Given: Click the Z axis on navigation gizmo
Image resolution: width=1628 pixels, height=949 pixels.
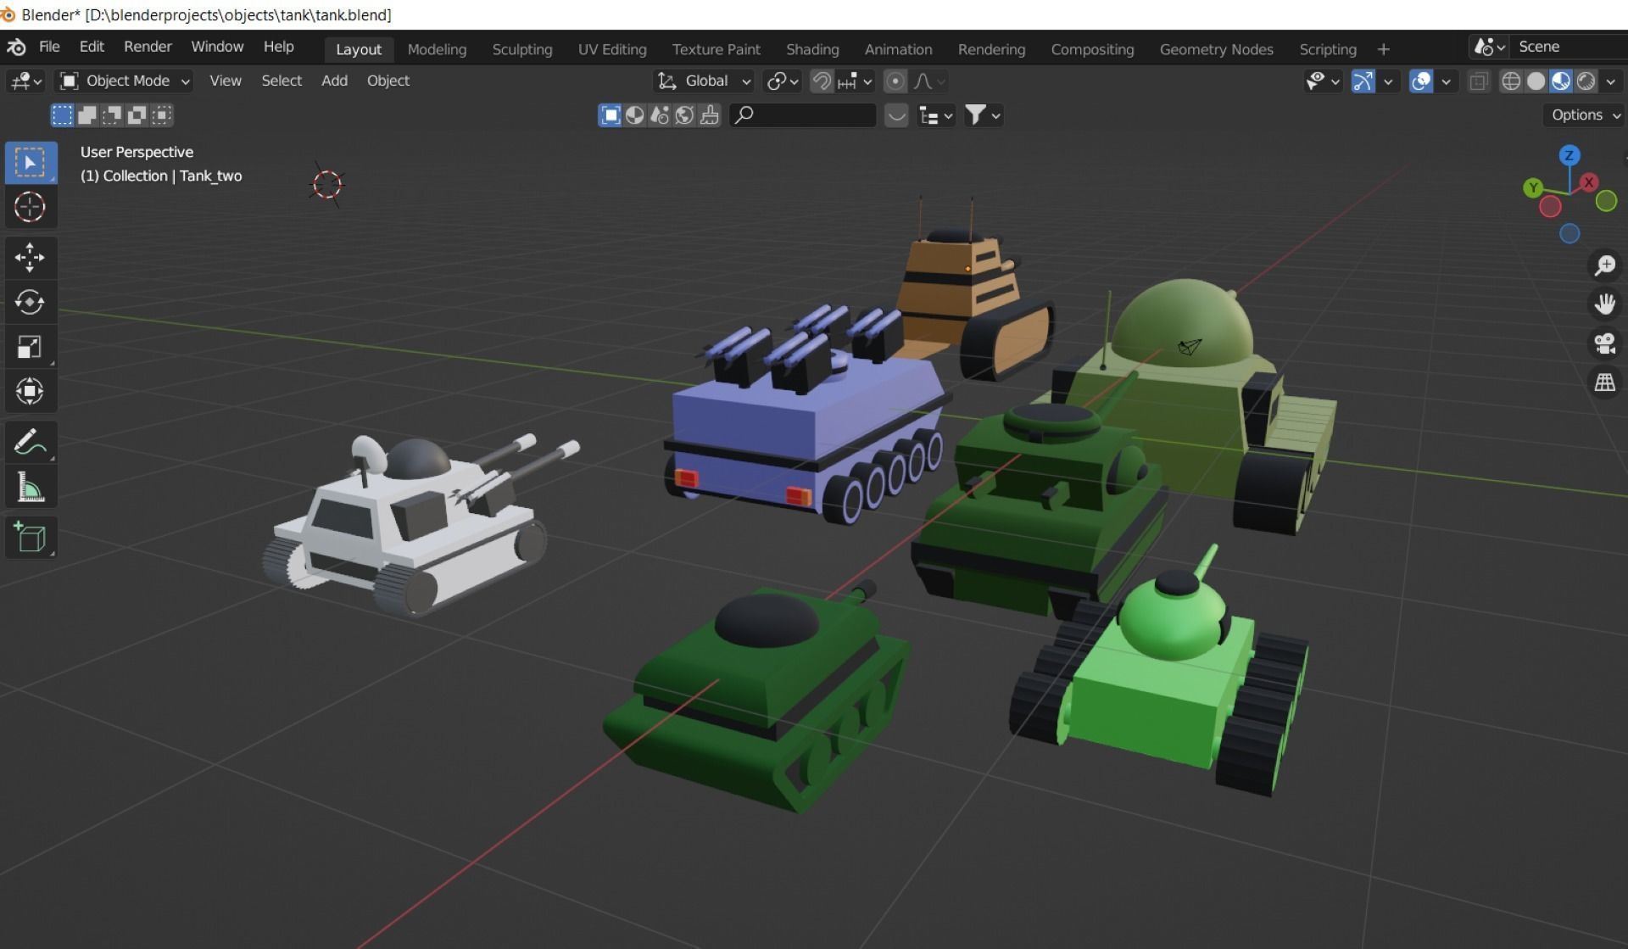Looking at the screenshot, I should 1569,155.
